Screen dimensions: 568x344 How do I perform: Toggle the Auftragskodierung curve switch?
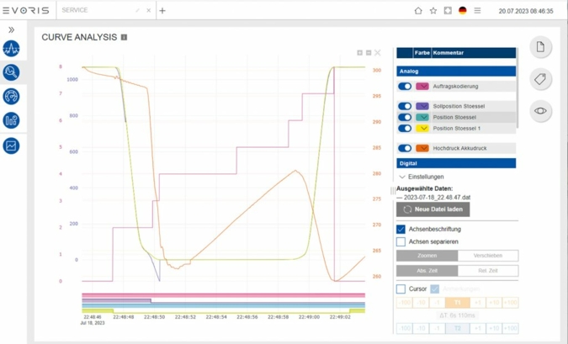(405, 86)
